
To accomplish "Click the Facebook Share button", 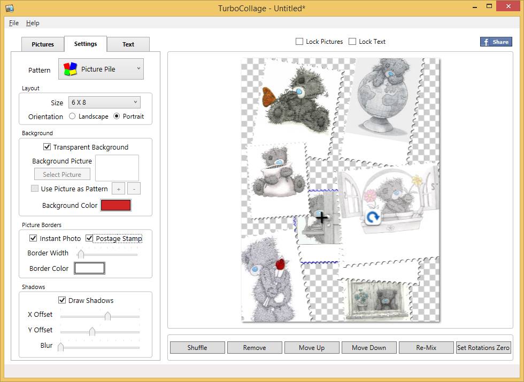I will click(x=496, y=42).
